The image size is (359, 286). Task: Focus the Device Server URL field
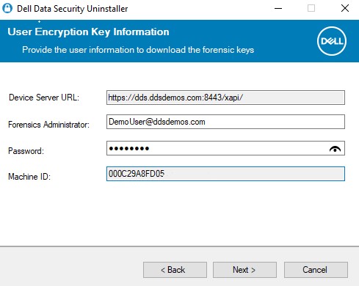click(x=225, y=98)
